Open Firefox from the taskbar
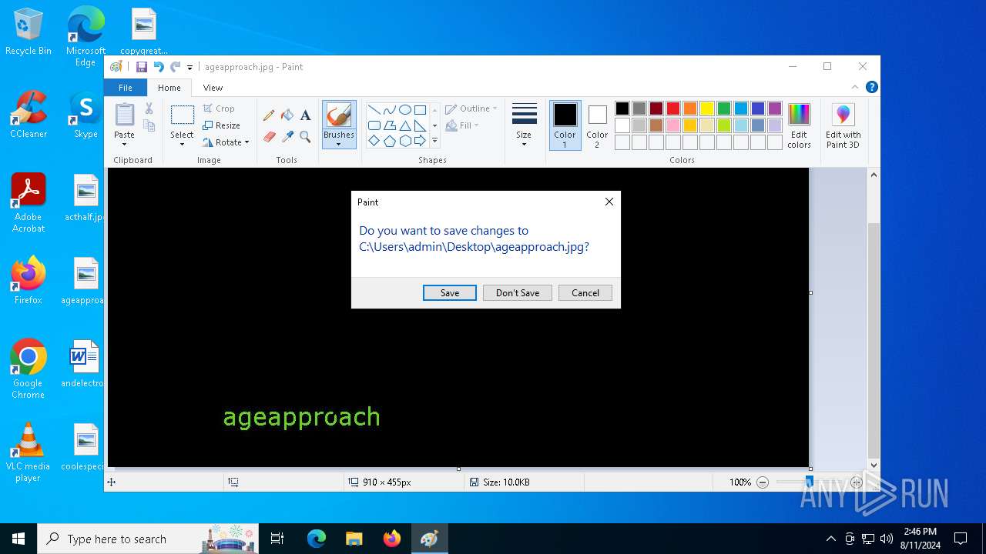Screen dimensions: 986x554 click(x=392, y=539)
